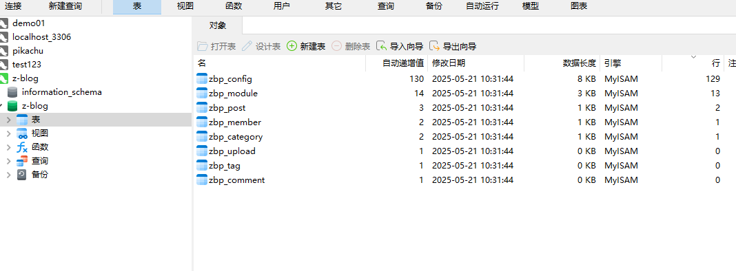Open 备份 in the top toolbar
This screenshot has height=271, width=736.
point(433,7)
